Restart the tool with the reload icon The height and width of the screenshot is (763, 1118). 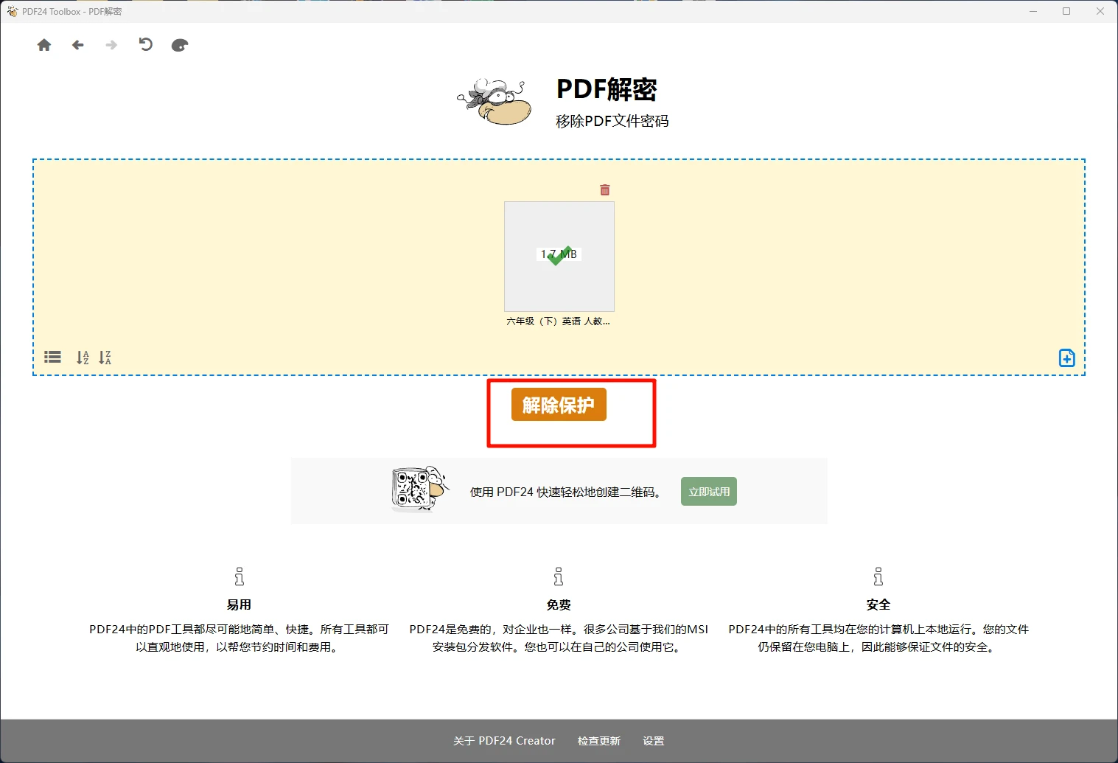pos(144,45)
